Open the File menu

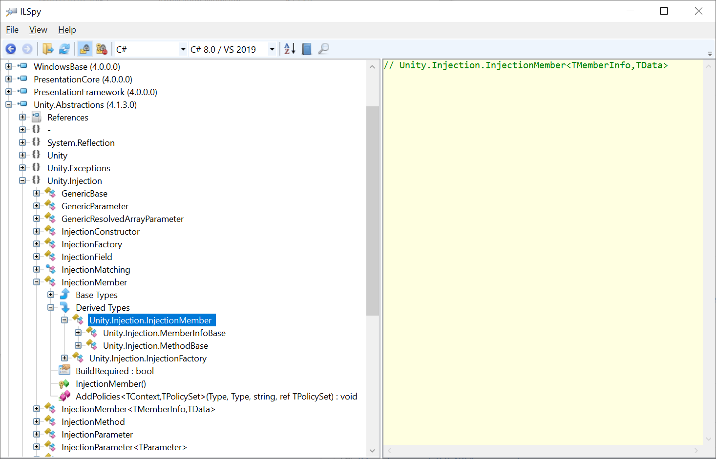(12, 30)
